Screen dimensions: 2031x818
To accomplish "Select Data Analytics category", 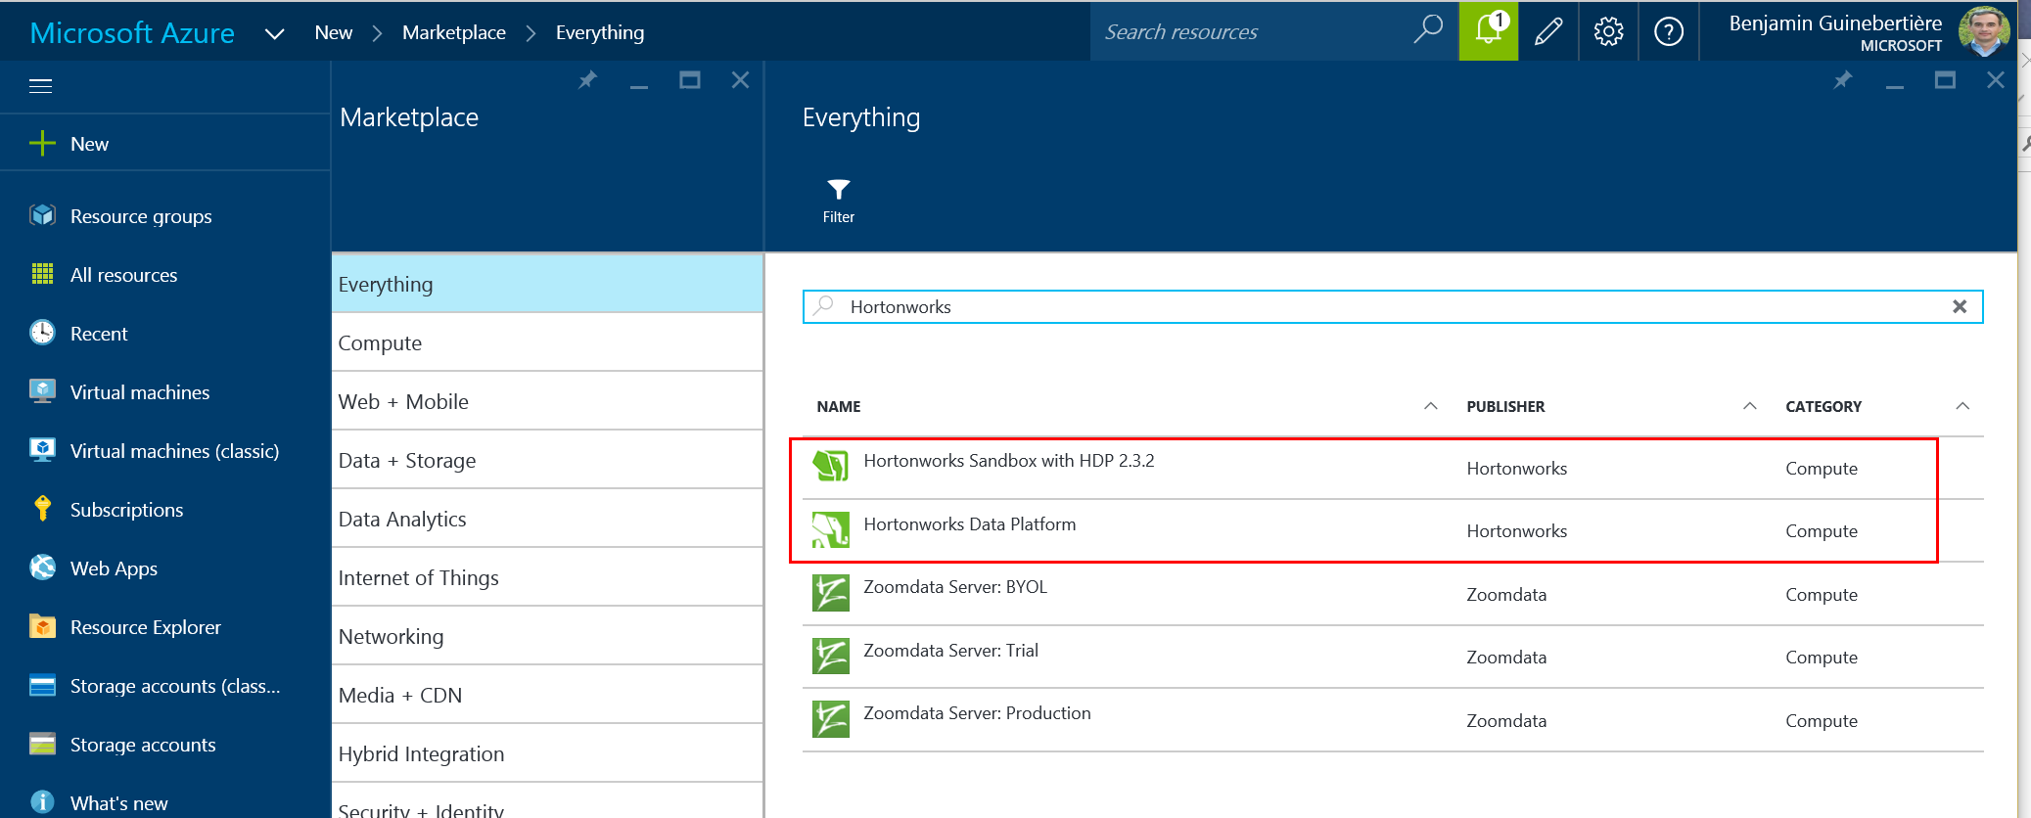I will (x=547, y=519).
